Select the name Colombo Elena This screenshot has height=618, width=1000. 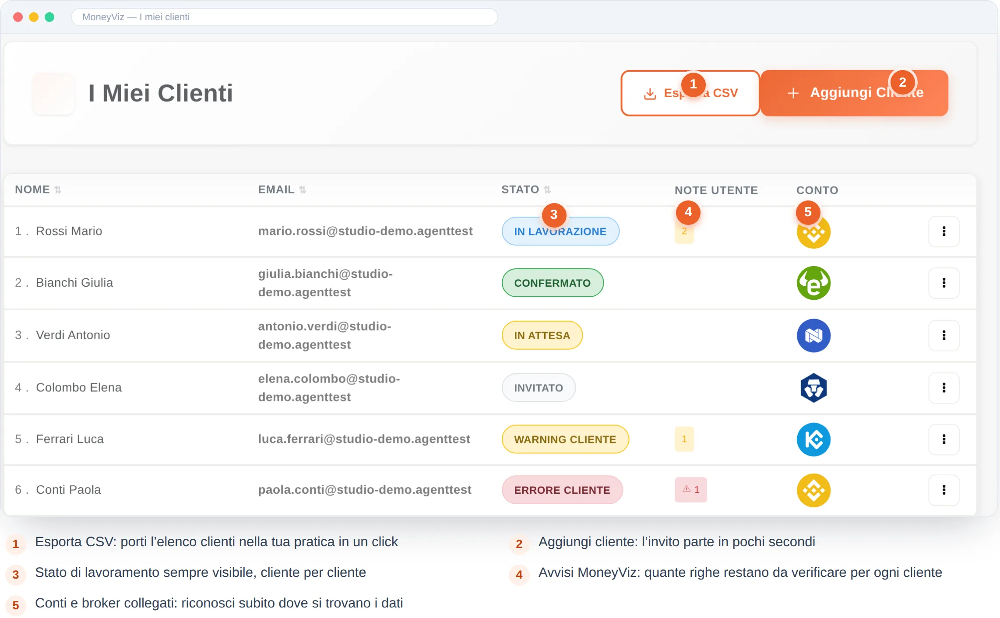[x=79, y=387]
